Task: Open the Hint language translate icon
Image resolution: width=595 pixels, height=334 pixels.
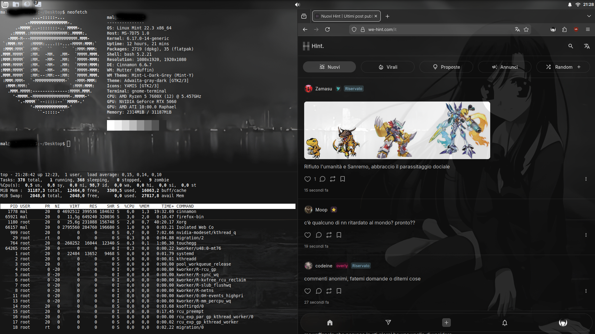Action: tap(587, 46)
